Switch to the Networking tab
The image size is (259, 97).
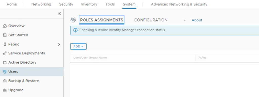point(41,4)
